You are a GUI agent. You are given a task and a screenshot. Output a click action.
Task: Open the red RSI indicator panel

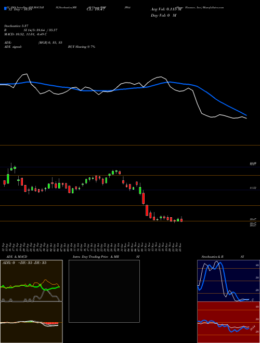coord(228,322)
